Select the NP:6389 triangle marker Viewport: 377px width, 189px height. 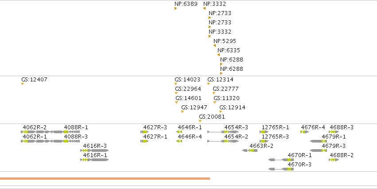(x=176, y=8)
